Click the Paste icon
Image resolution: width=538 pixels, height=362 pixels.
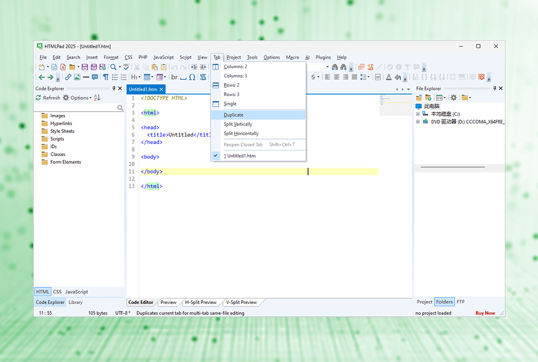155,67
